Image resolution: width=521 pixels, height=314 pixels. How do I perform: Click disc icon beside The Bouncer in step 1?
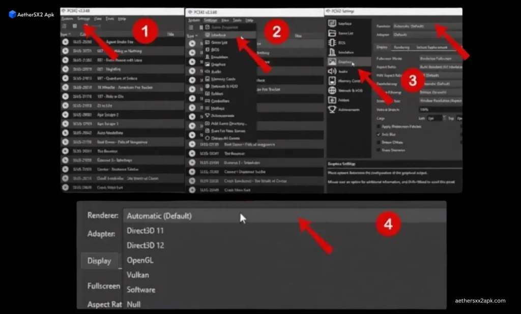[x=66, y=151]
